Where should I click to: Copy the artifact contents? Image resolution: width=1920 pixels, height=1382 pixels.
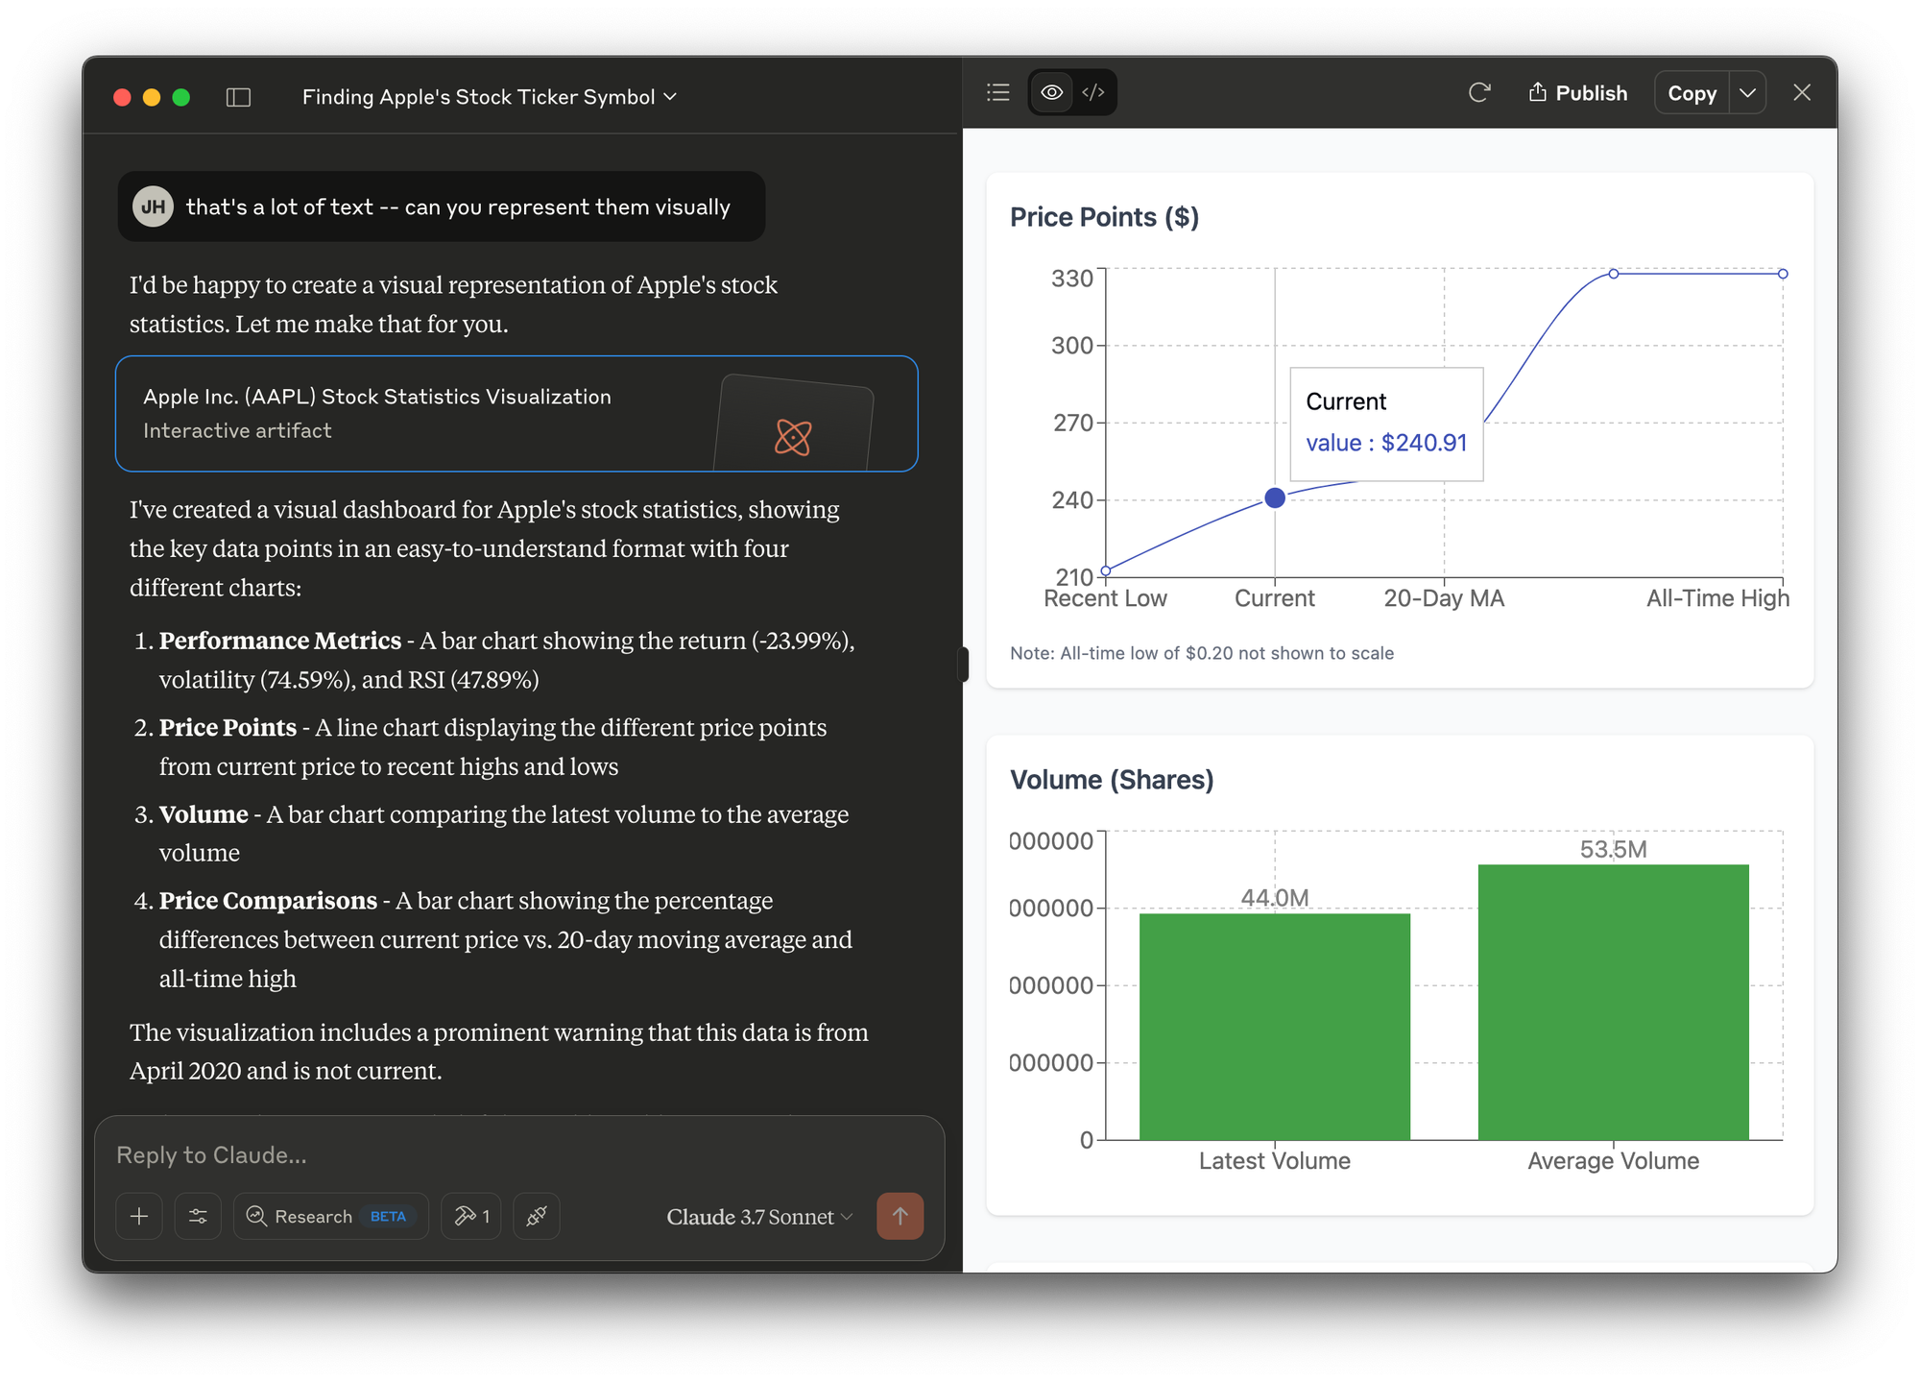click(x=1692, y=93)
